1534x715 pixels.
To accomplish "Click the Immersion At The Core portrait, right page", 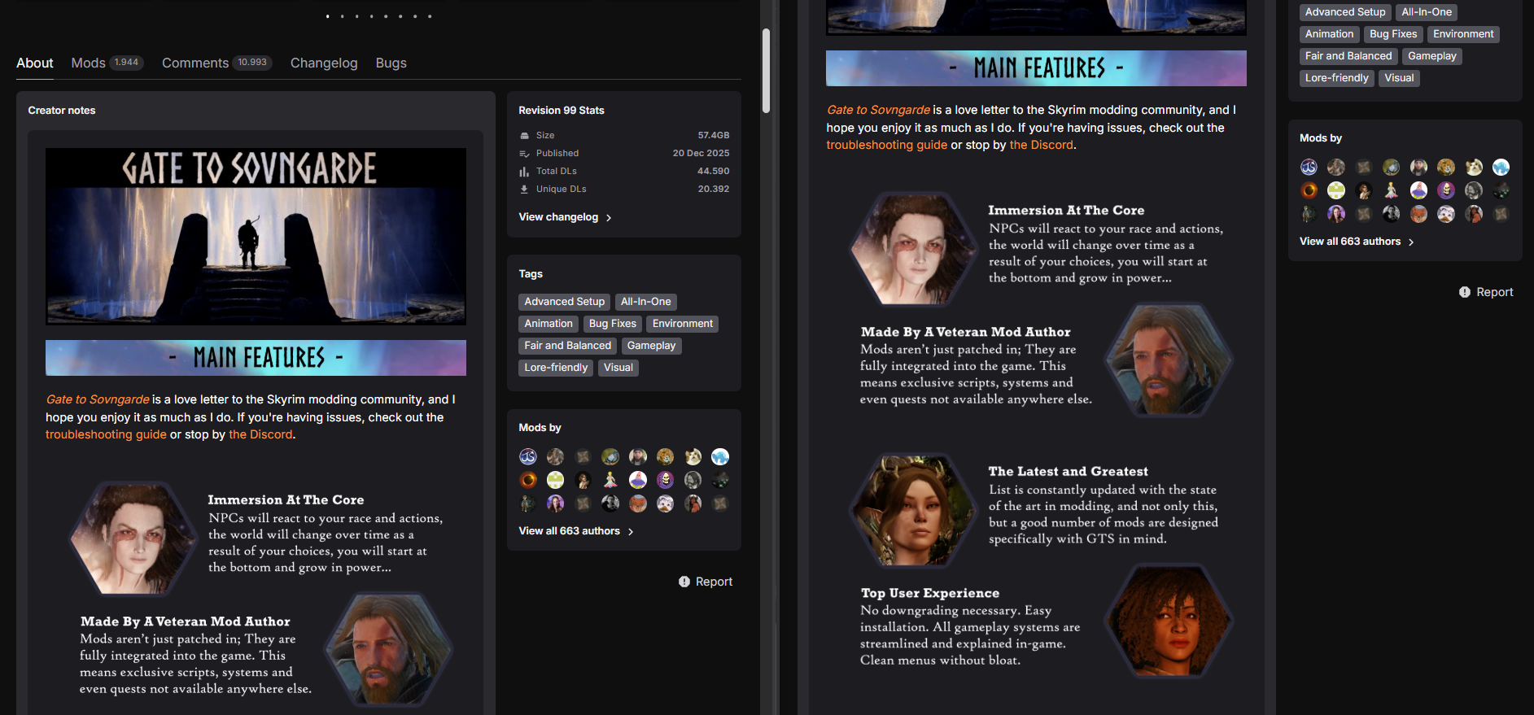I will tap(912, 248).
